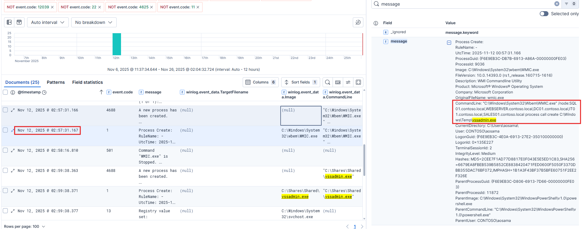
Task: Remove the NOT event.code: 4625 filter
Action: [x=152, y=7]
